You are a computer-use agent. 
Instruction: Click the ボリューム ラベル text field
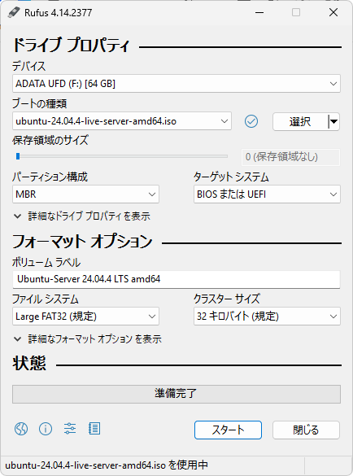pos(176,279)
